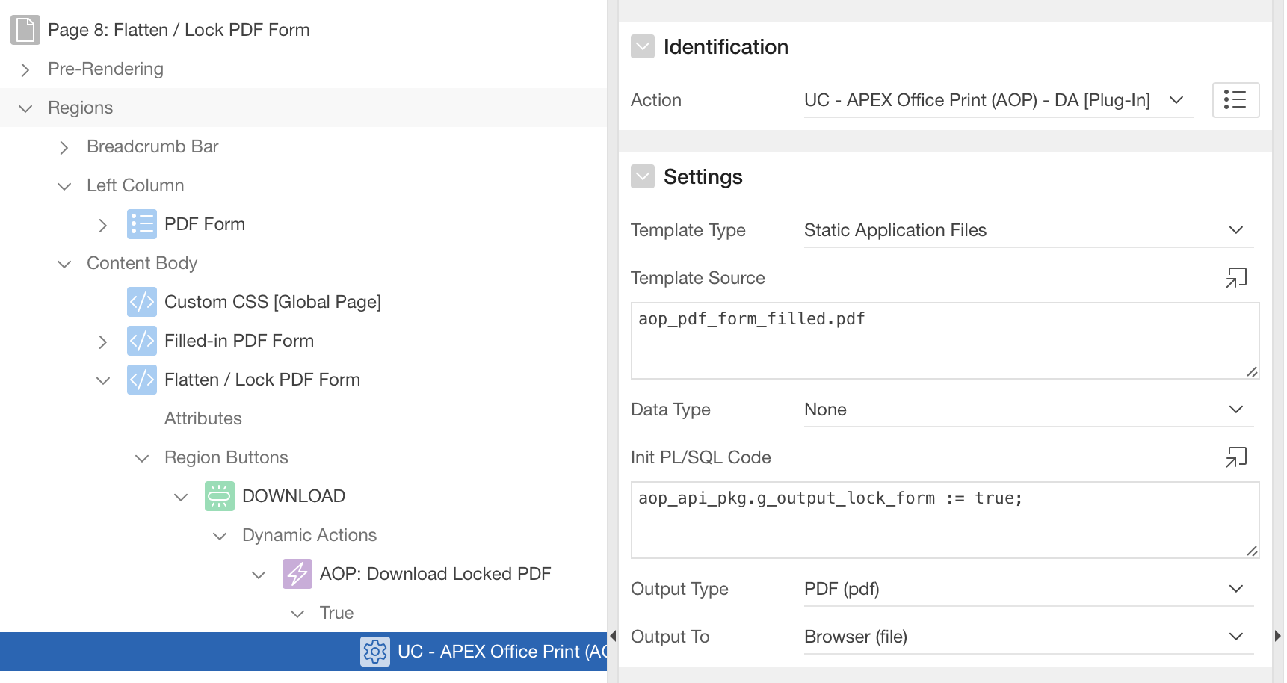Screen dimensions: 1287x683
Task: Collapse the Regions tree node
Action: click(x=25, y=108)
